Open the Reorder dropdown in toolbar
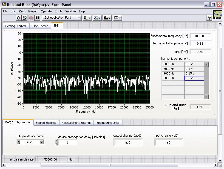This screenshot has width=224, height=169. click(x=117, y=18)
